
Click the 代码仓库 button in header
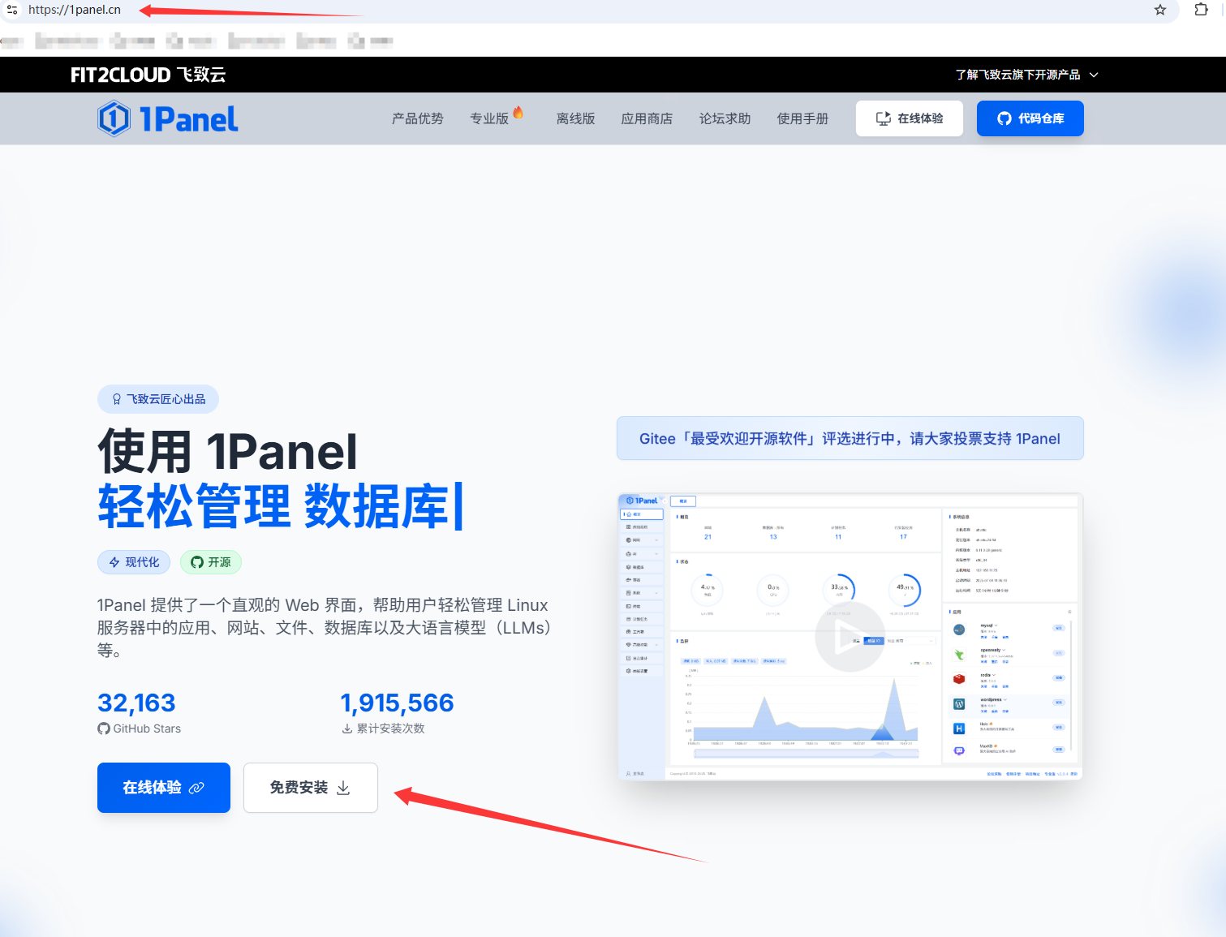[1030, 118]
